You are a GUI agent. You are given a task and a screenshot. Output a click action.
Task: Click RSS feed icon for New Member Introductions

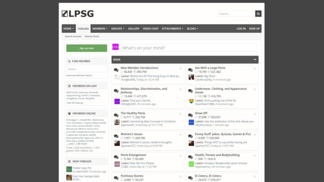(x=180, y=68)
